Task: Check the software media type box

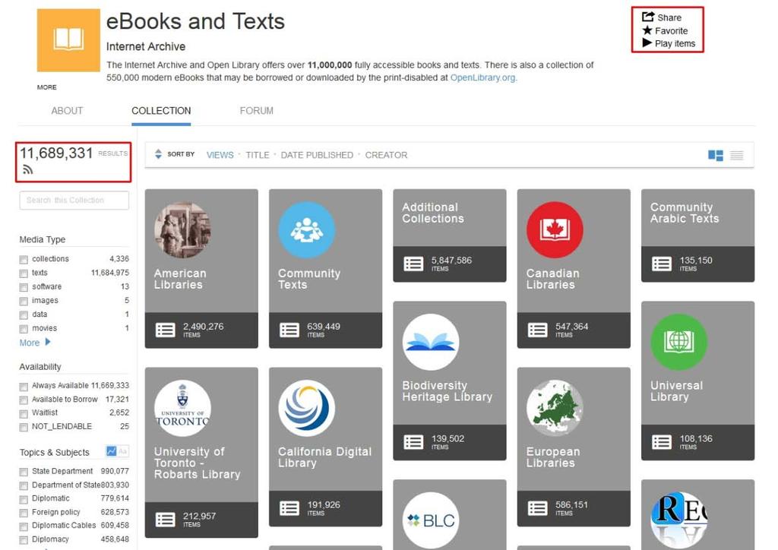Action: coord(24,287)
